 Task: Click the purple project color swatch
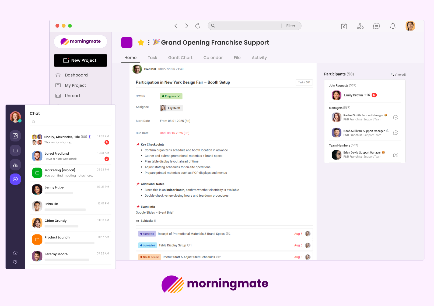pos(127,43)
